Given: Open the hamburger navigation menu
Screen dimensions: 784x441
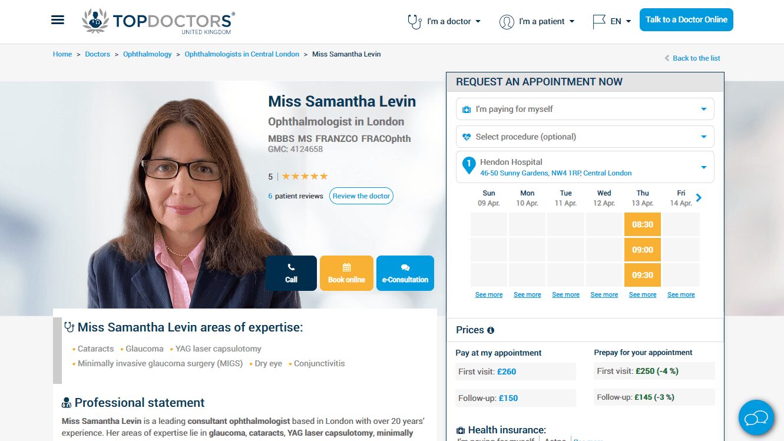Looking at the screenshot, I should click(x=58, y=20).
